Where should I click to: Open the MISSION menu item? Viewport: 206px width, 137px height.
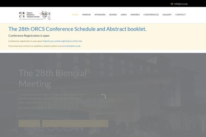click(x=86, y=14)
